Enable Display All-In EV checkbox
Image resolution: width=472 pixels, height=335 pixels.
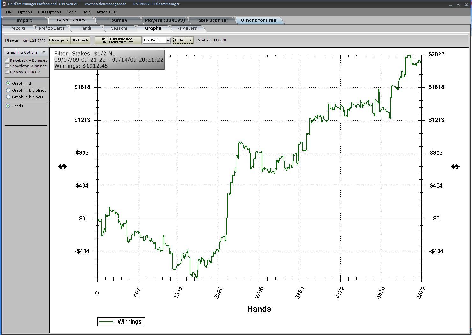[7, 72]
